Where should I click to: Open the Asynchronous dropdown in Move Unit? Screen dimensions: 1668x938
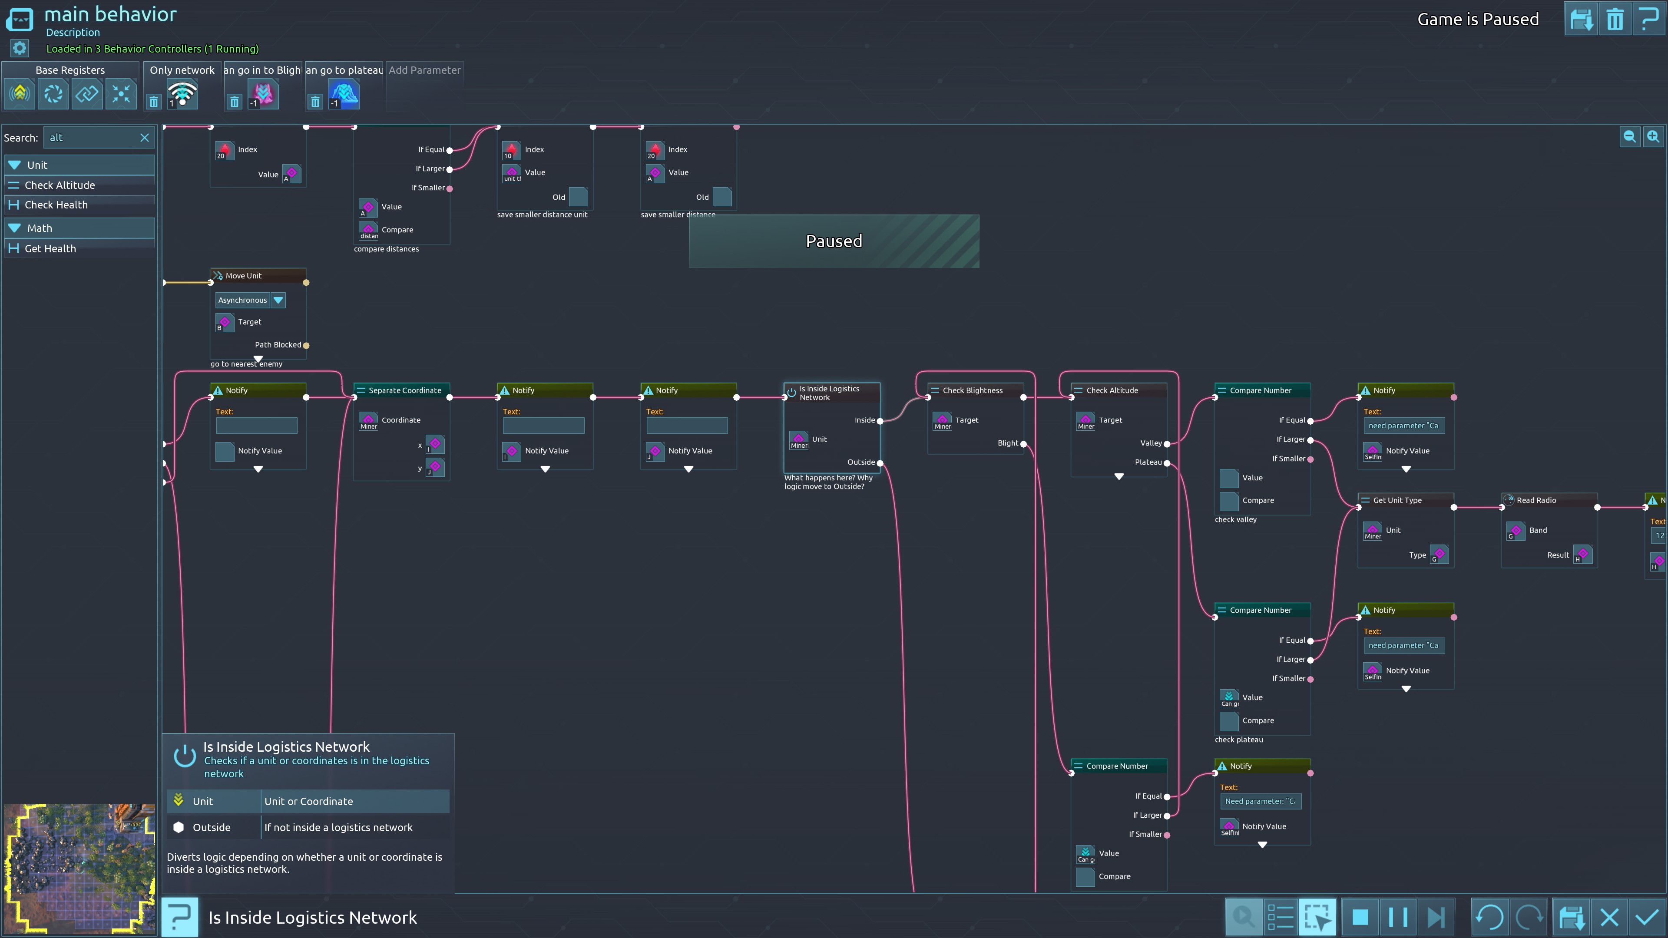tap(278, 301)
